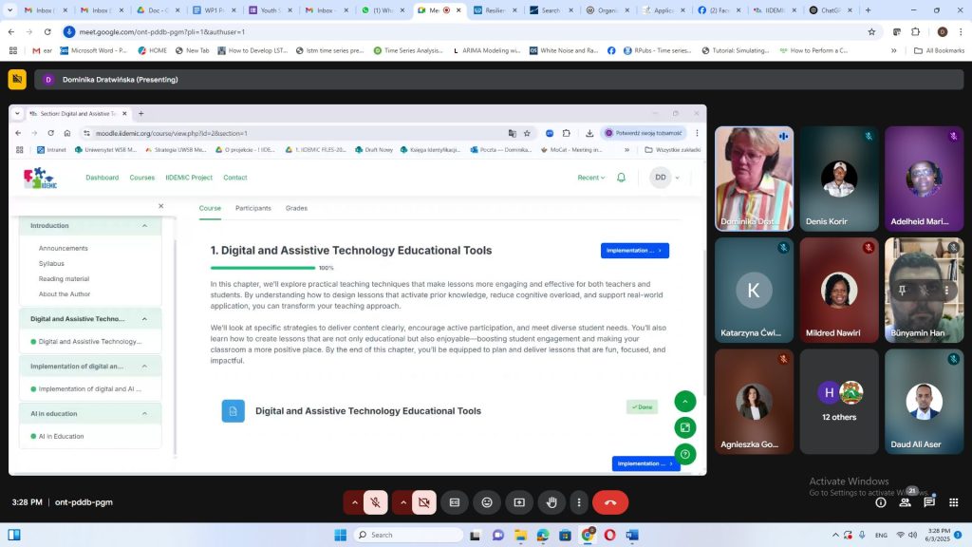This screenshot has width=972, height=547.
Task: Open the people list icon in Meet
Action: coord(906,502)
